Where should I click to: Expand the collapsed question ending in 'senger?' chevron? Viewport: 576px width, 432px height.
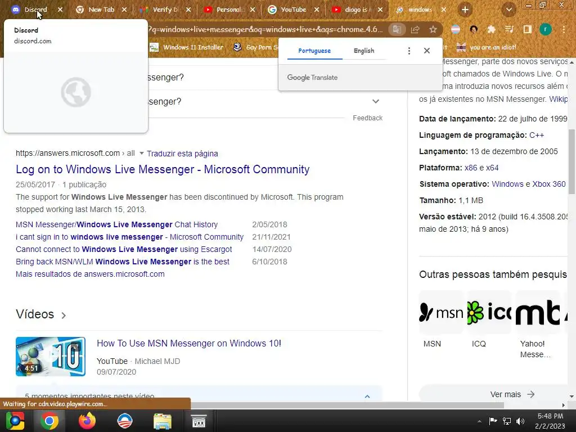pyautogui.click(x=375, y=101)
